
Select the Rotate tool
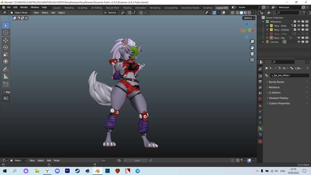point(6,47)
